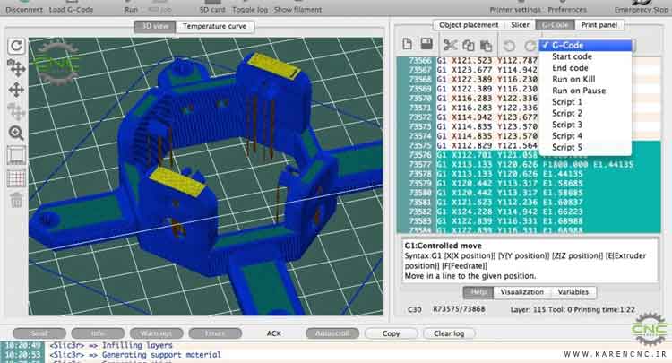This screenshot has width=672, height=363.
Task: Switch to the Variables tab
Action: coord(573,292)
